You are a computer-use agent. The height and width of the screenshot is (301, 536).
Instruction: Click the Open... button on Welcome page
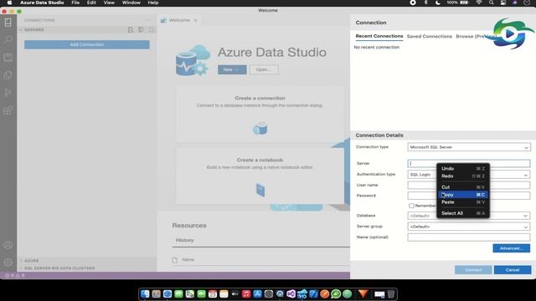pyautogui.click(x=264, y=69)
